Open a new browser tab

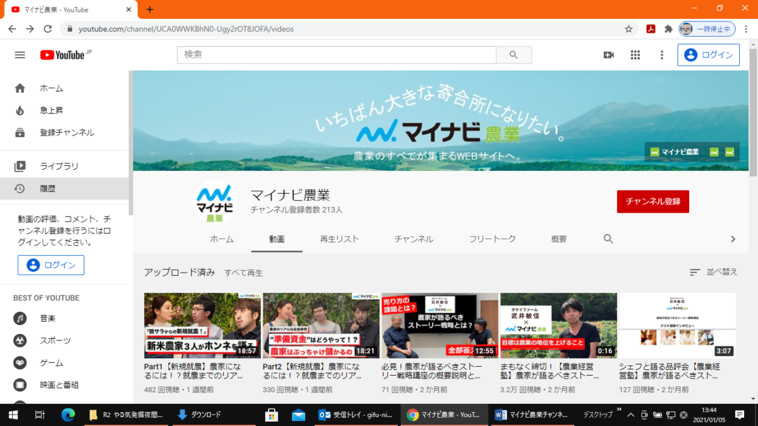pyautogui.click(x=150, y=9)
